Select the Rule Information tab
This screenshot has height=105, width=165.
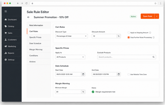[x=39, y=25]
